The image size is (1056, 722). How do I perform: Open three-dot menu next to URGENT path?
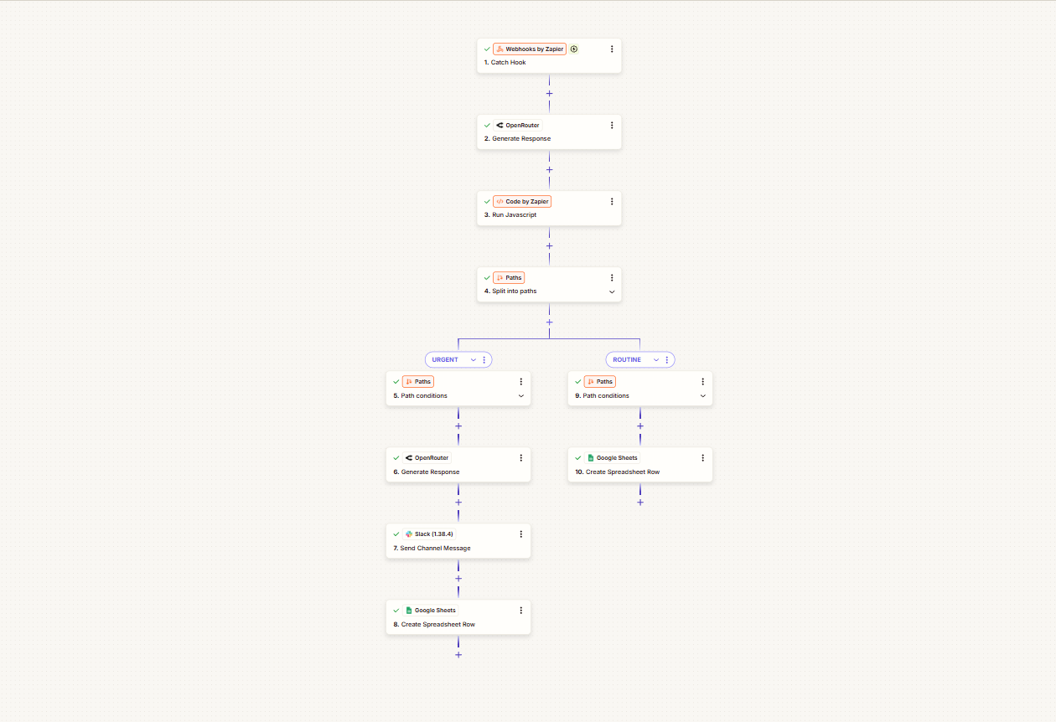point(484,359)
